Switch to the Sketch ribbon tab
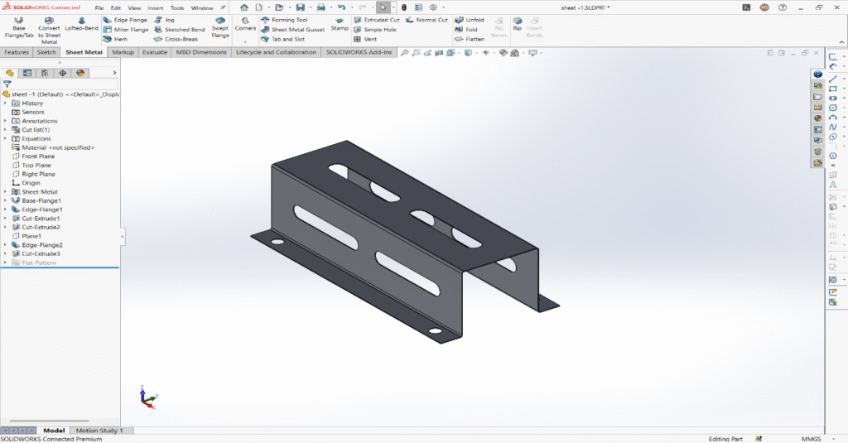This screenshot has width=848, height=443. 46,52
